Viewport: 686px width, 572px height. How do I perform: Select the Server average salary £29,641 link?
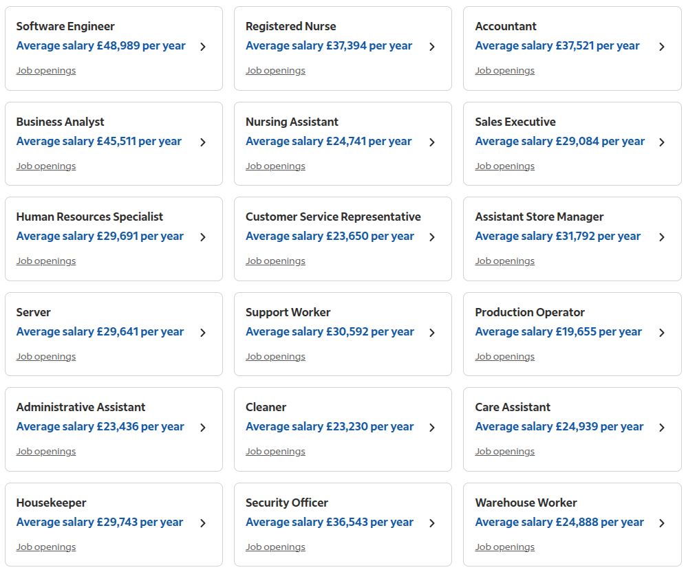[100, 331]
